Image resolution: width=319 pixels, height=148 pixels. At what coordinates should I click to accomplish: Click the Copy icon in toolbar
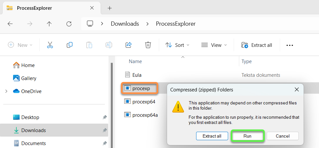pos(70,45)
